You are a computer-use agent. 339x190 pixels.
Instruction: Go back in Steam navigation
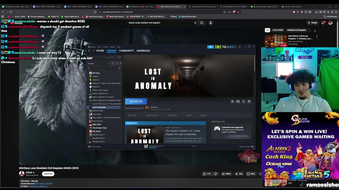89,51
